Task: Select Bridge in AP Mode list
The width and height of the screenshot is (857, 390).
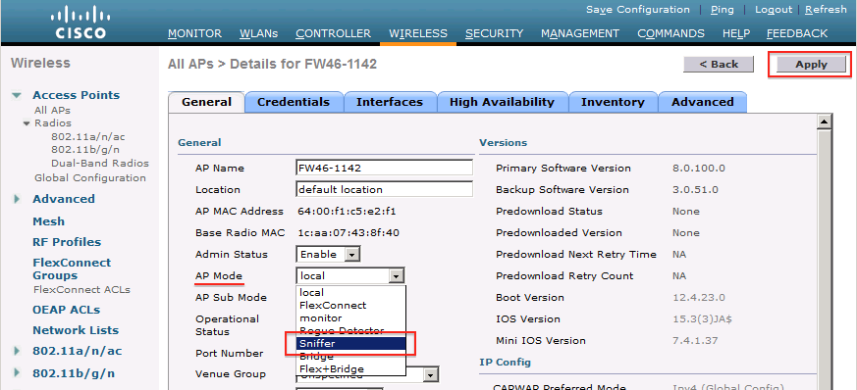Action: [350, 356]
